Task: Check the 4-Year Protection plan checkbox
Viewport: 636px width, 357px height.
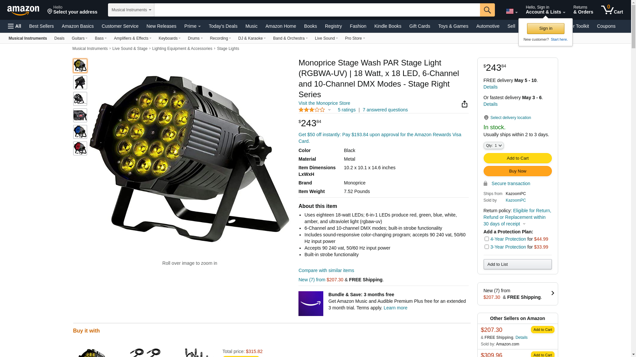Action: tap(486, 239)
